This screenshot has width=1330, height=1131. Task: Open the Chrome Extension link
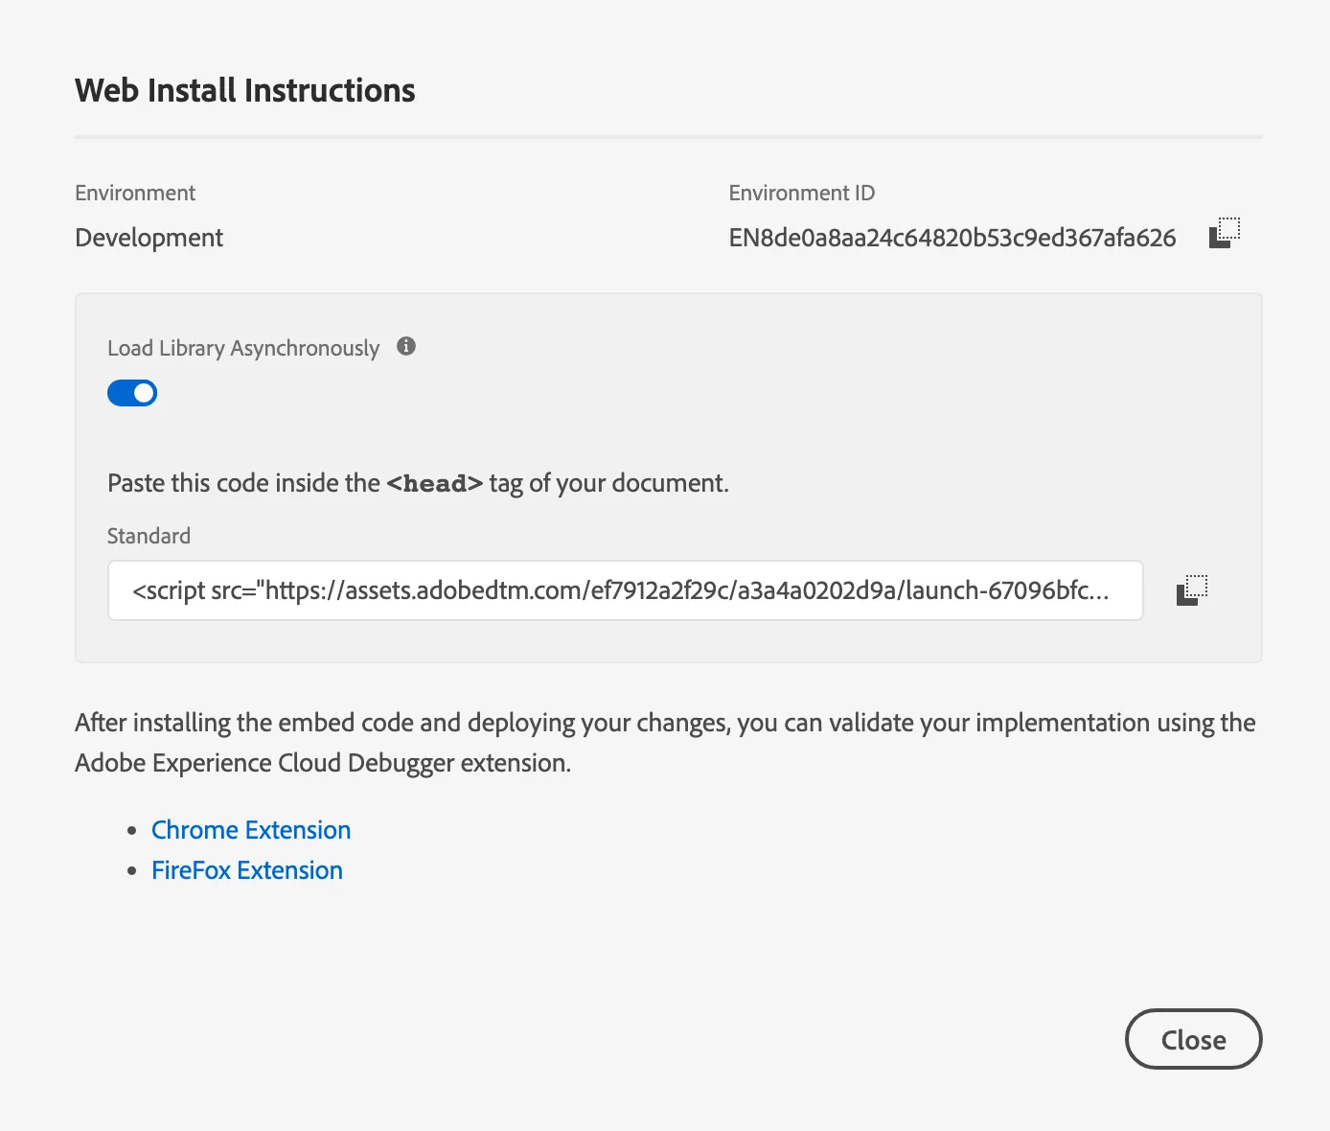(x=251, y=830)
